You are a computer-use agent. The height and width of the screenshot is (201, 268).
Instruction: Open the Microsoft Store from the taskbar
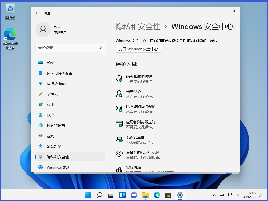pyautogui.click(x=168, y=195)
